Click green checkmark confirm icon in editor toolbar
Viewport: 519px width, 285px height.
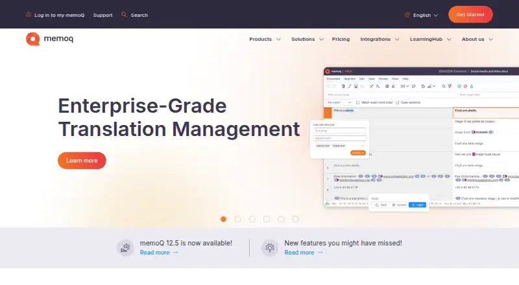click(x=459, y=86)
